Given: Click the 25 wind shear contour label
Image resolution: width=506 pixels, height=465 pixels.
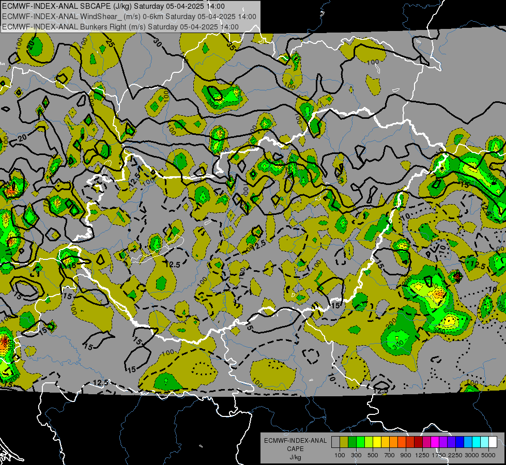Looking at the screenshot, I should pos(110,43).
